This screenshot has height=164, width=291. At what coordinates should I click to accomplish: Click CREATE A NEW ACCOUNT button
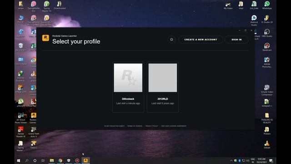pos(201,40)
